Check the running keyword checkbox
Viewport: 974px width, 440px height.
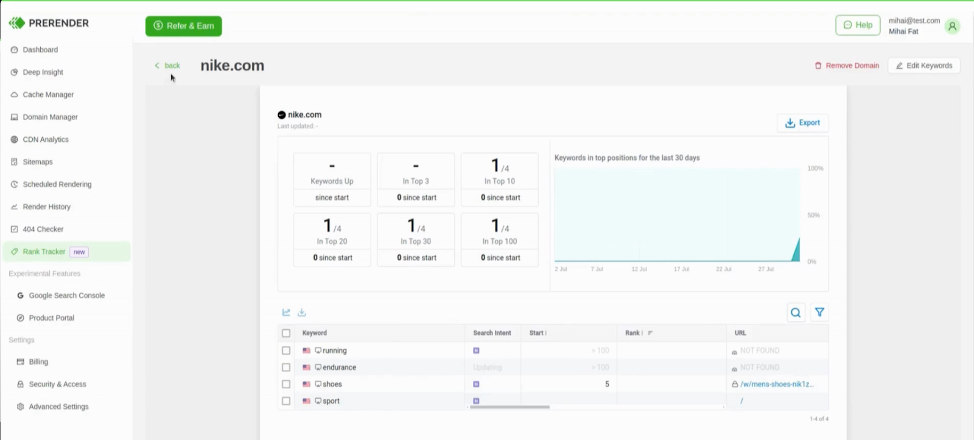coord(286,351)
